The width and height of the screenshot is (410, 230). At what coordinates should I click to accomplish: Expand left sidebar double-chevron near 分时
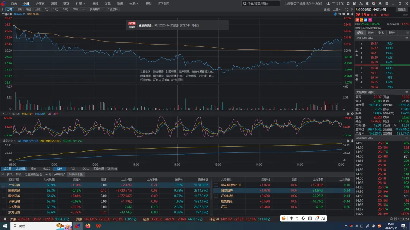pyautogui.click(x=2, y=9)
